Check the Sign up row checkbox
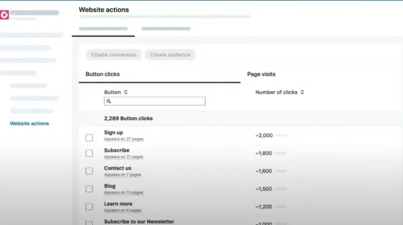The height and width of the screenshot is (225, 403). coord(89,138)
